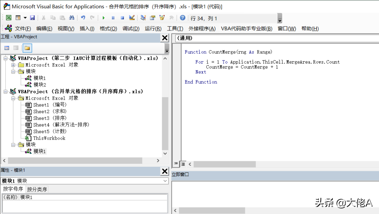Select 模块2 in the project tree
Image resolution: width=379 pixels, height=214 pixels.
click(x=40, y=85)
